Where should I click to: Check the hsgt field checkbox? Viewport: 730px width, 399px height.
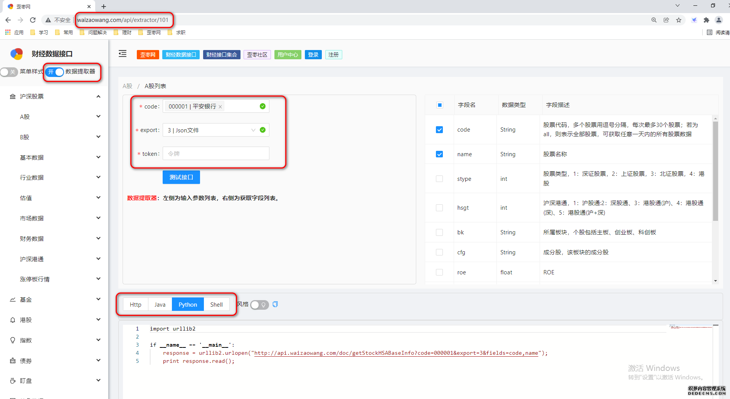[439, 208]
